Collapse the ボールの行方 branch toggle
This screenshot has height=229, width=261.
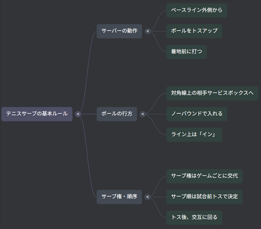142,114
